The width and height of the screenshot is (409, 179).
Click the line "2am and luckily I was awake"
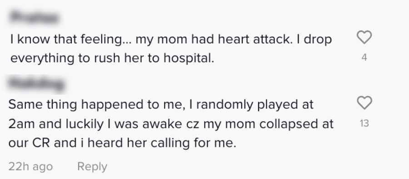(x=171, y=124)
